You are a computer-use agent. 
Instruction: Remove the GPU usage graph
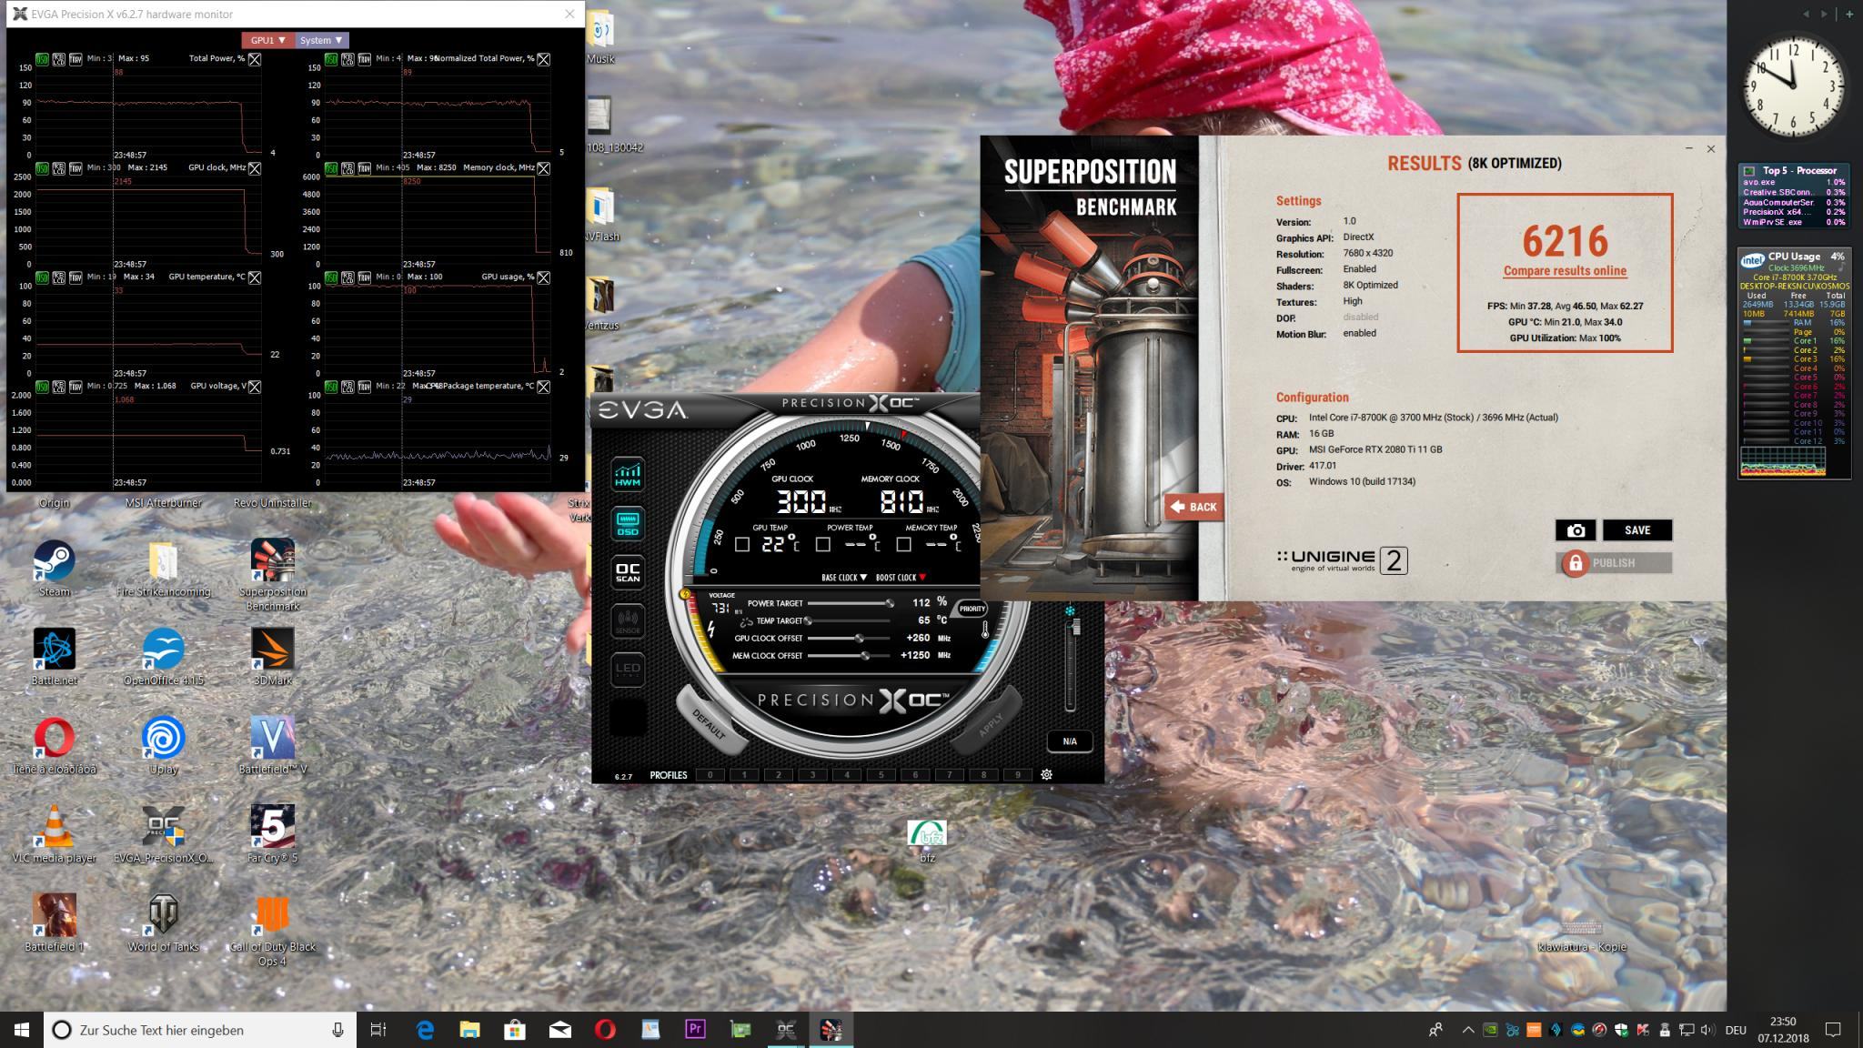(x=543, y=277)
